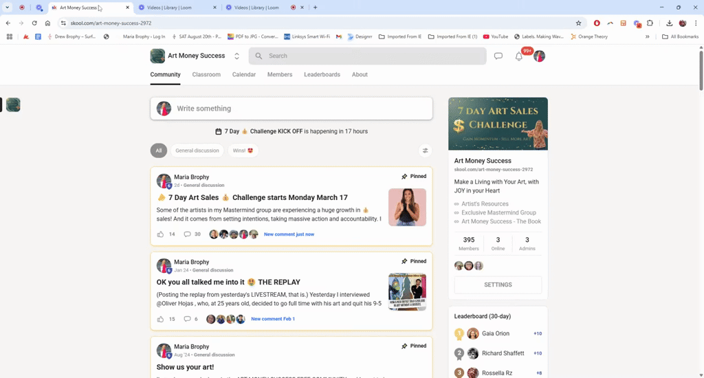Open the notifications bell
The width and height of the screenshot is (704, 378).
pos(519,56)
